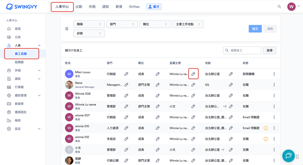The height and width of the screenshot is (165, 303).
Task: Click the 搜尋 search button
Action: click(x=270, y=50)
